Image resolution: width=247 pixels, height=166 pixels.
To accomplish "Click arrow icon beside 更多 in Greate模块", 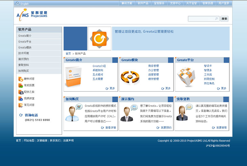I will coord(163,88).
